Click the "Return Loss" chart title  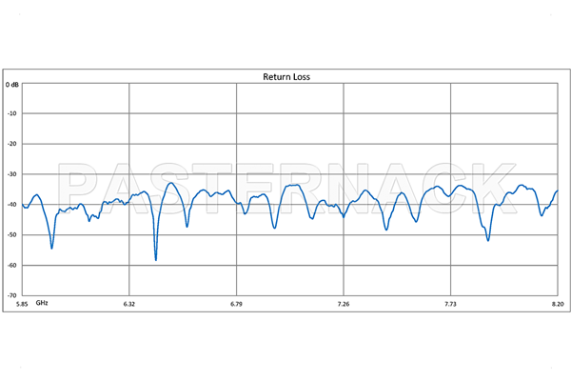click(x=285, y=76)
